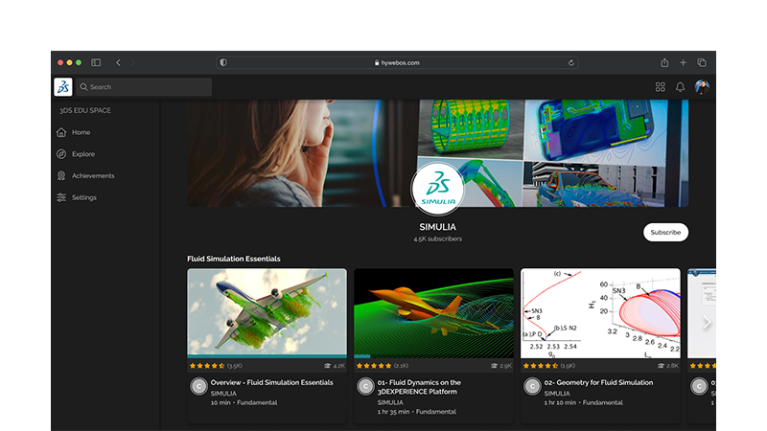Click the Explore compass icon
This screenshot has height=431, width=767.
coord(61,154)
